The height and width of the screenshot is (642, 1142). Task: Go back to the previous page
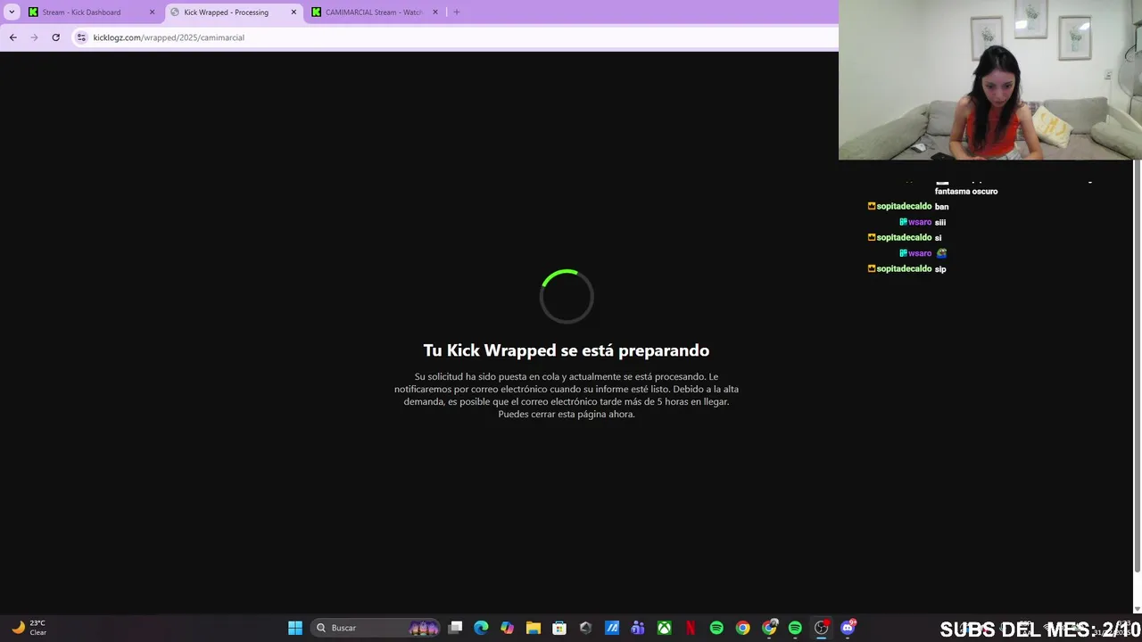click(12, 37)
